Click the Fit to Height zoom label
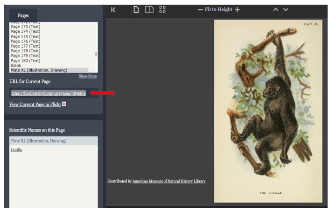The height and width of the screenshot is (224, 336). coord(218,9)
